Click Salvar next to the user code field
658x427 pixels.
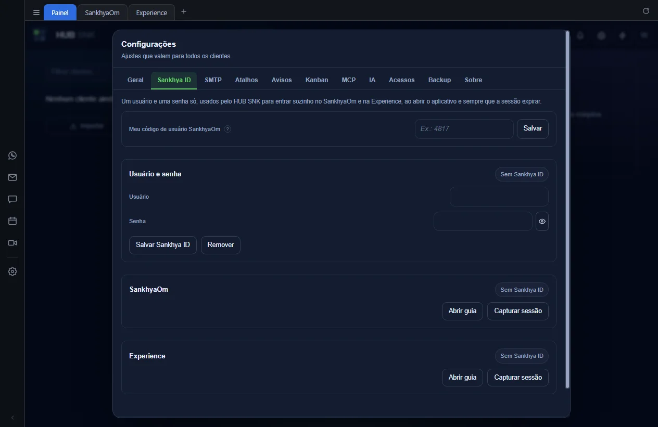[533, 128]
